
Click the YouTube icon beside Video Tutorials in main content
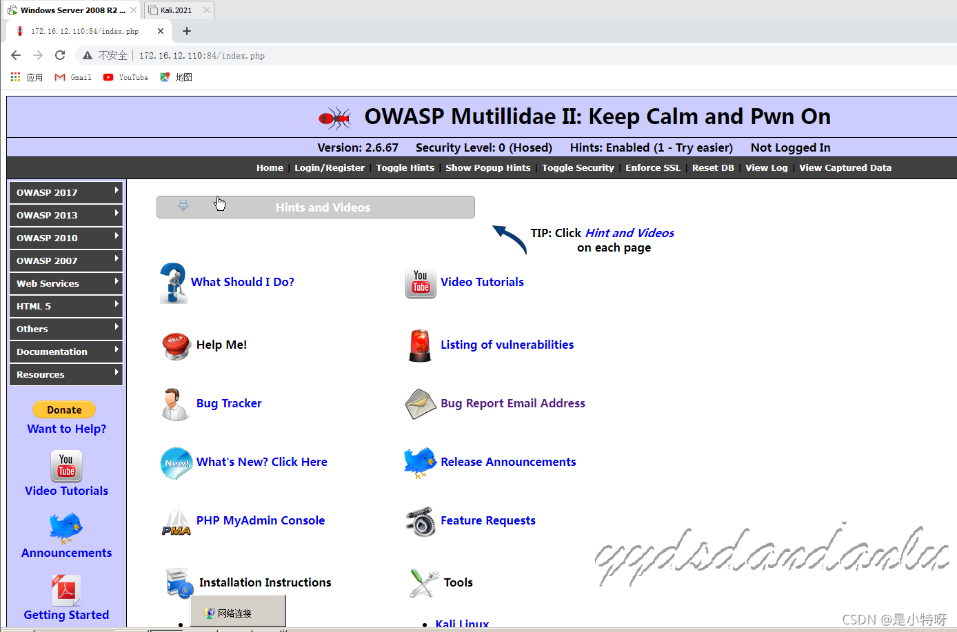(x=421, y=283)
